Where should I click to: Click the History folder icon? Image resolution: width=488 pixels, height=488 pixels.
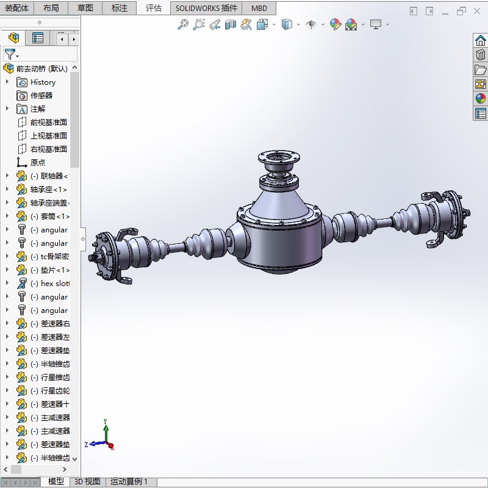pos(22,82)
